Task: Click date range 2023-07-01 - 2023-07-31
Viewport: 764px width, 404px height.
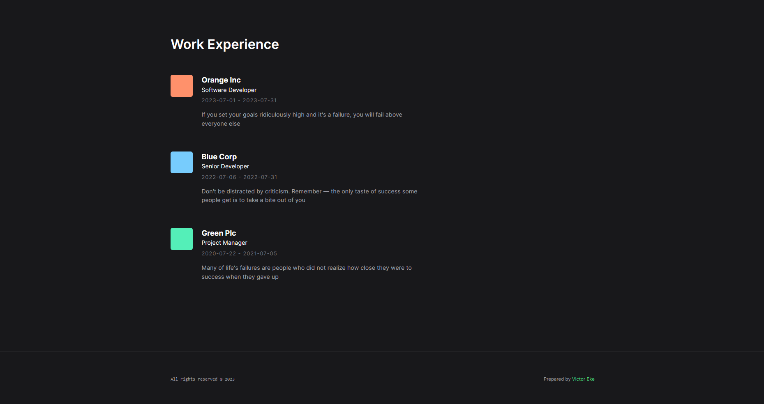Action: (239, 100)
